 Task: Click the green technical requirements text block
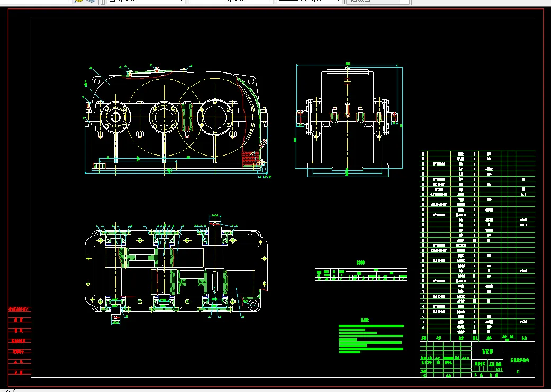click(x=371, y=339)
